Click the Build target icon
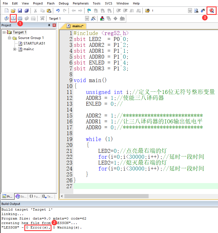Viewport: 218px width, 233px height. pyautogui.click(x=13, y=19)
